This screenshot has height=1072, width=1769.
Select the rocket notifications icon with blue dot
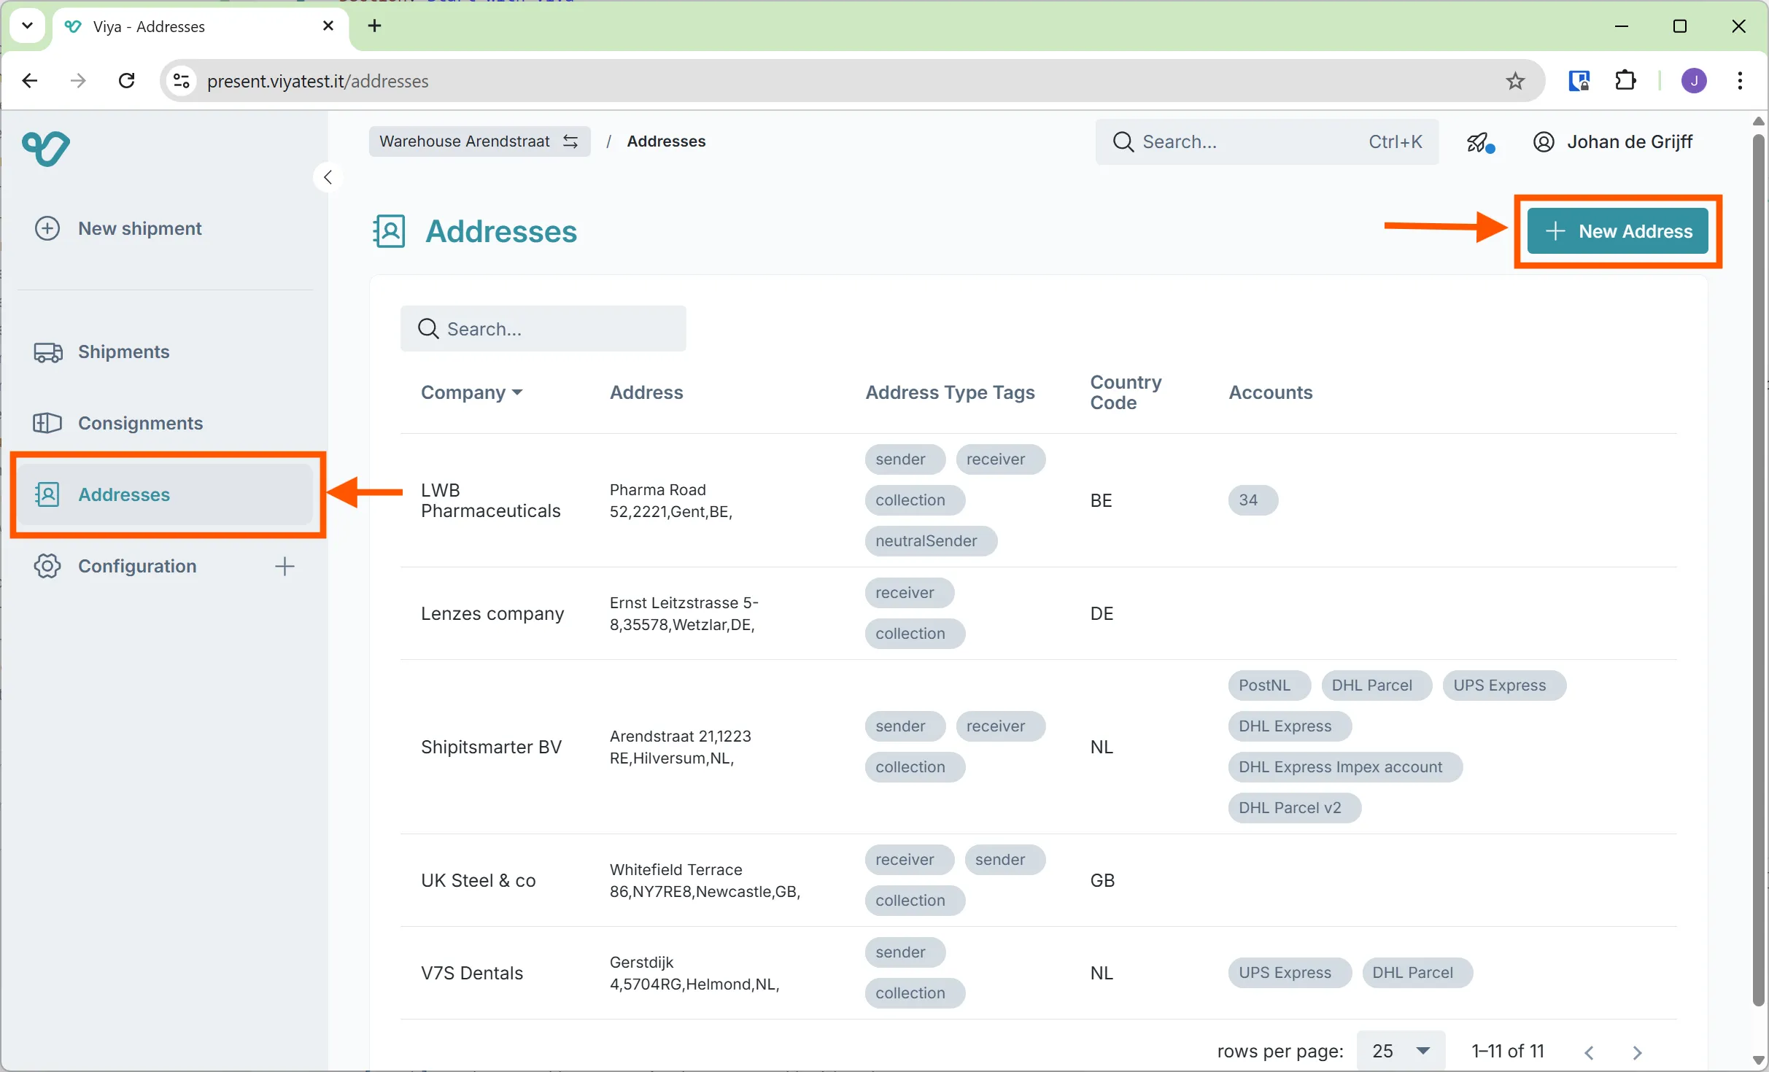pos(1478,141)
